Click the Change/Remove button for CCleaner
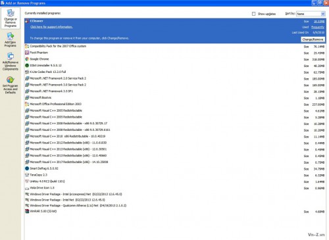The width and height of the screenshot is (329, 240). coord(313,39)
